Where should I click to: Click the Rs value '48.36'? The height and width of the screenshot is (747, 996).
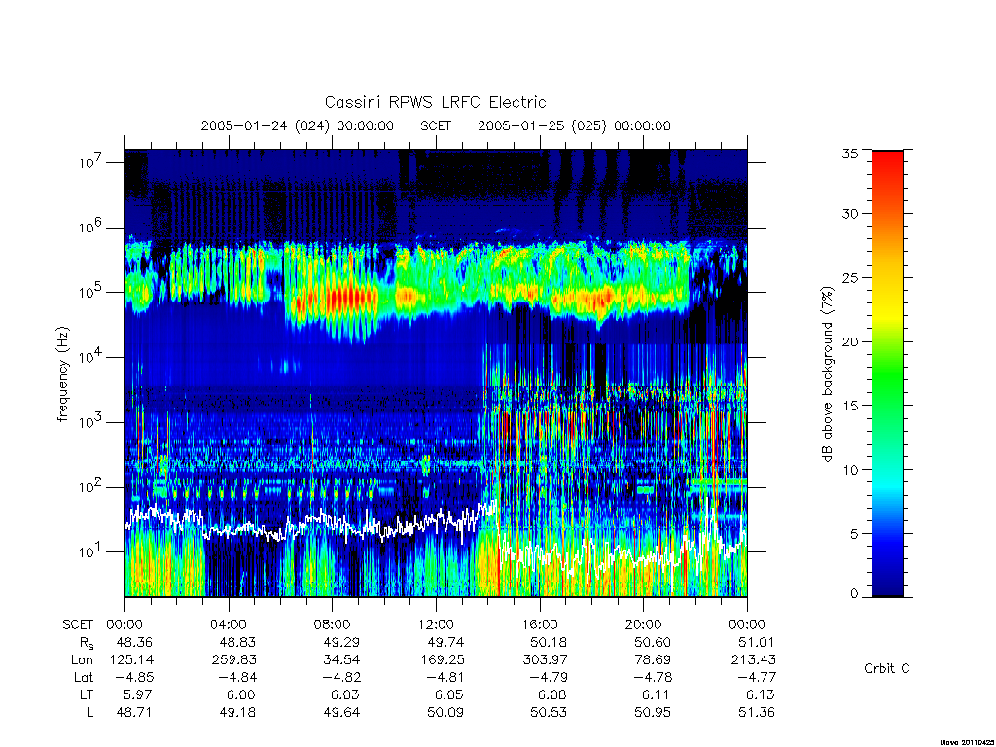(x=134, y=642)
